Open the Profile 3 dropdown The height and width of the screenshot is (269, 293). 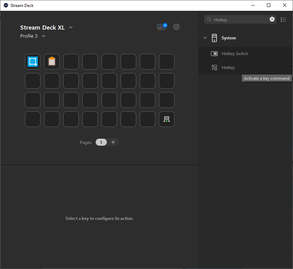43,36
